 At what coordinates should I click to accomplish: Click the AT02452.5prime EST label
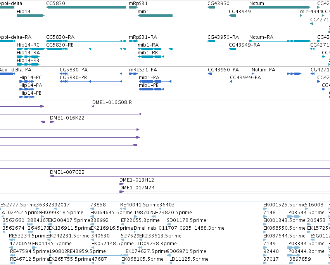tap(21, 213)
